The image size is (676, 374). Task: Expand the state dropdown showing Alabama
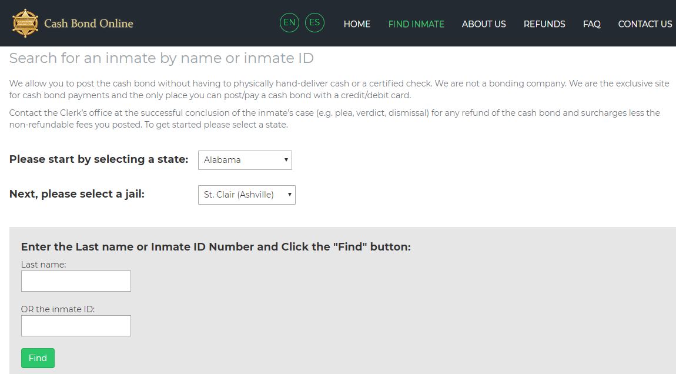[245, 160]
